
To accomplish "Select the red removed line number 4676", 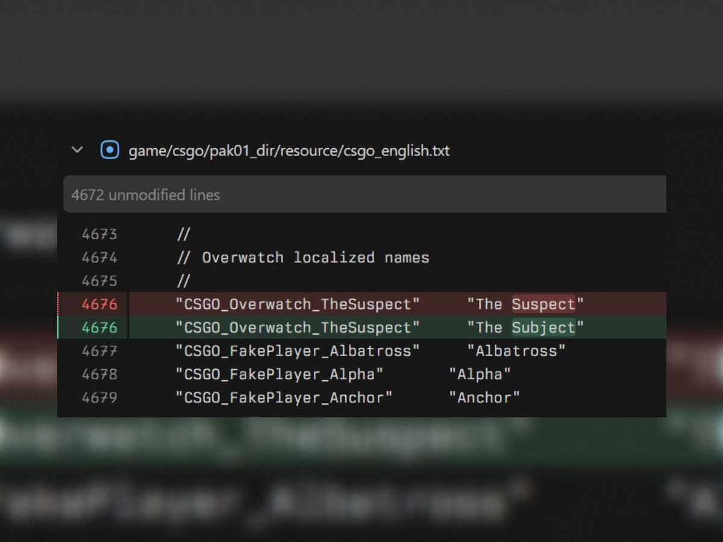I will pyautogui.click(x=99, y=305).
